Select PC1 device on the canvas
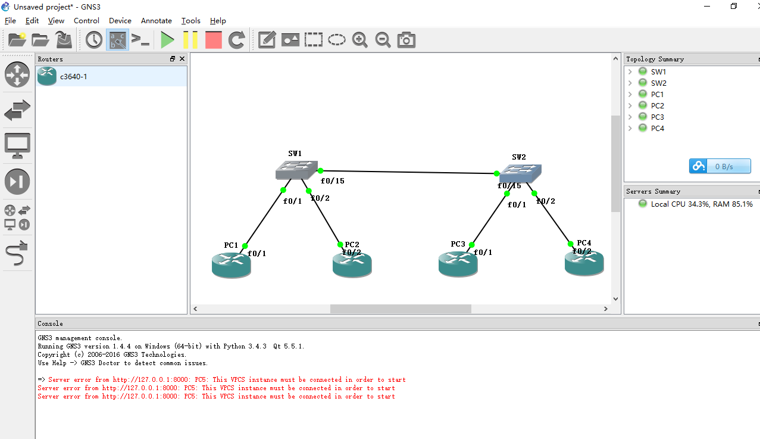The height and width of the screenshot is (439, 760). point(232,264)
